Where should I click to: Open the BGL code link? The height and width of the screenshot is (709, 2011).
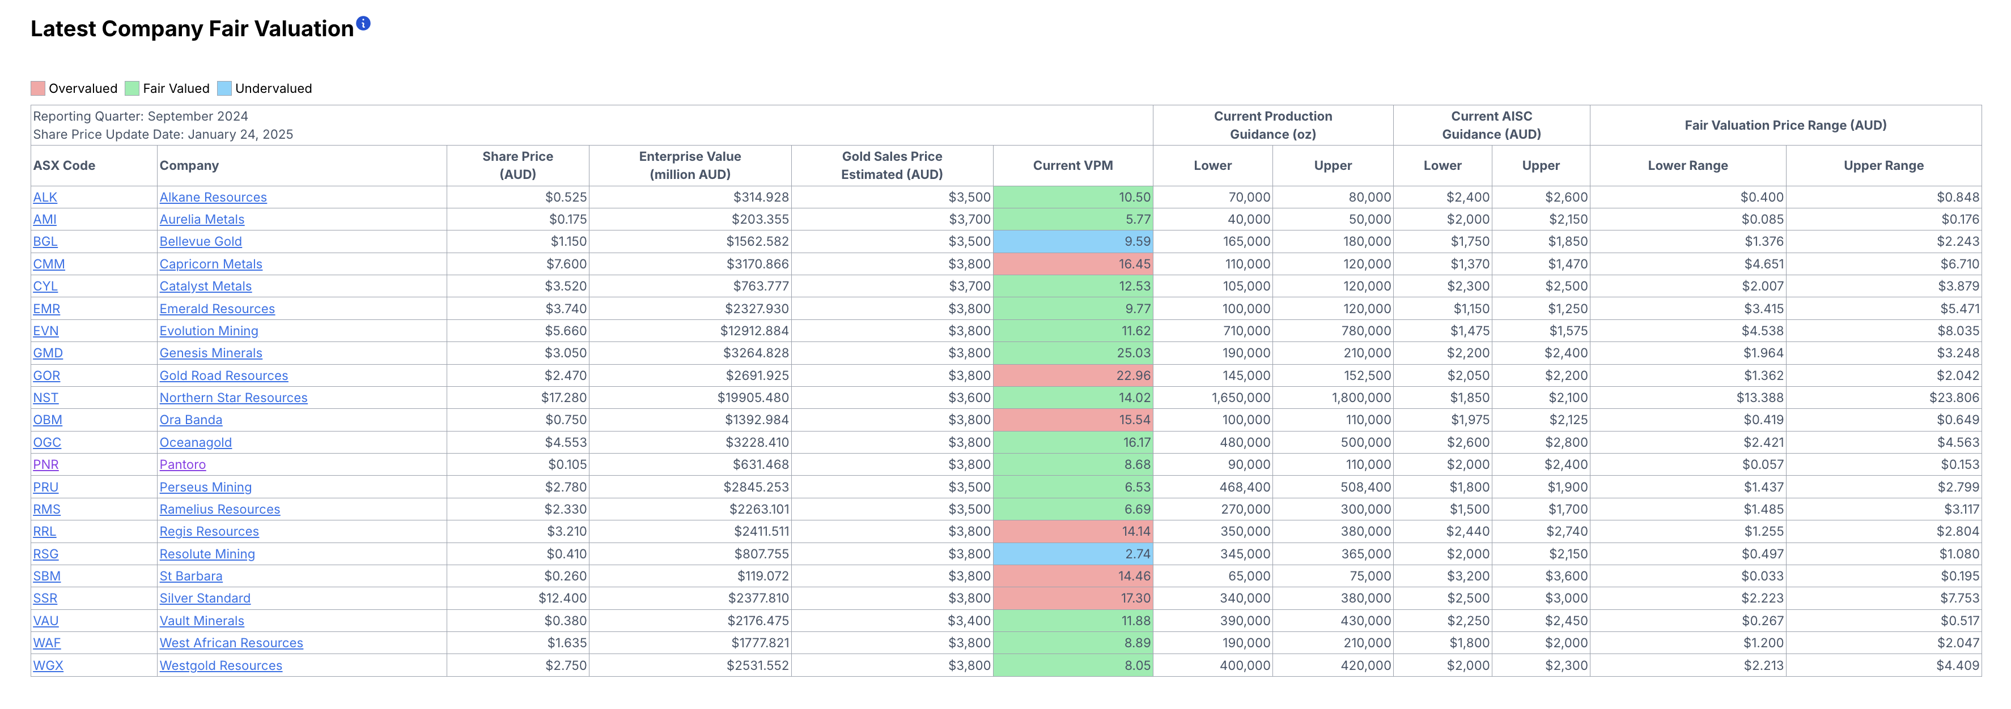(45, 242)
